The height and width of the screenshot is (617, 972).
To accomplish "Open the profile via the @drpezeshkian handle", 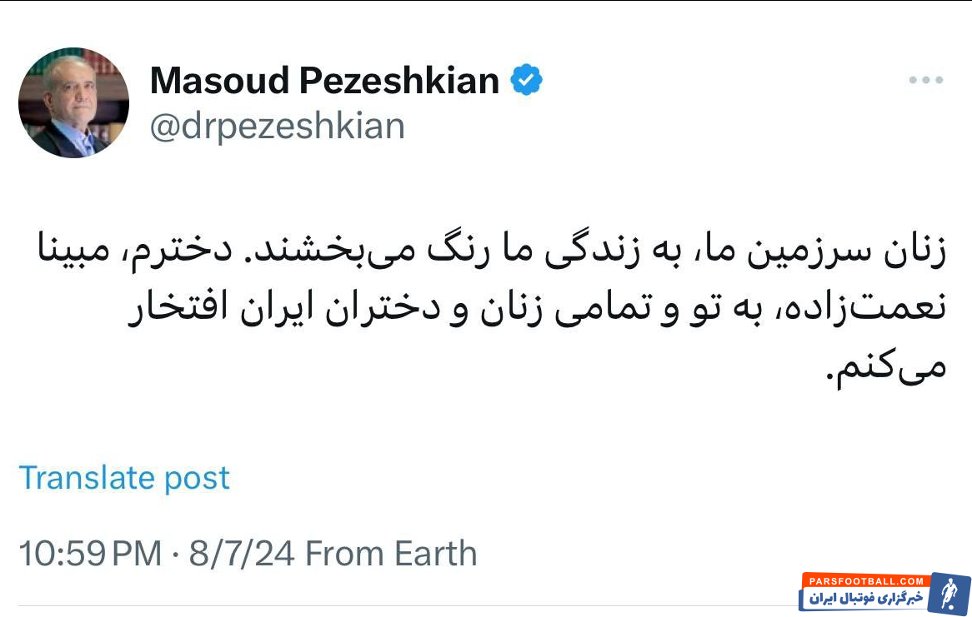I will click(277, 126).
